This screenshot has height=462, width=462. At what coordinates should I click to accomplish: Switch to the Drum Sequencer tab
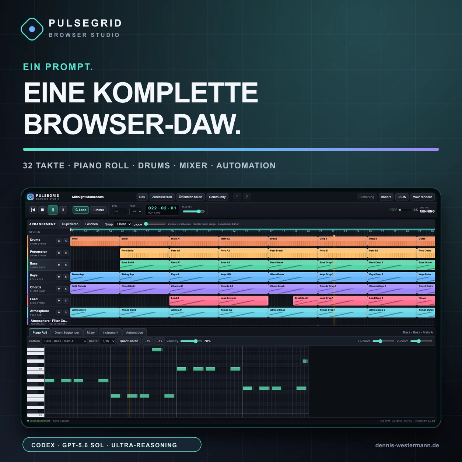tap(67, 332)
